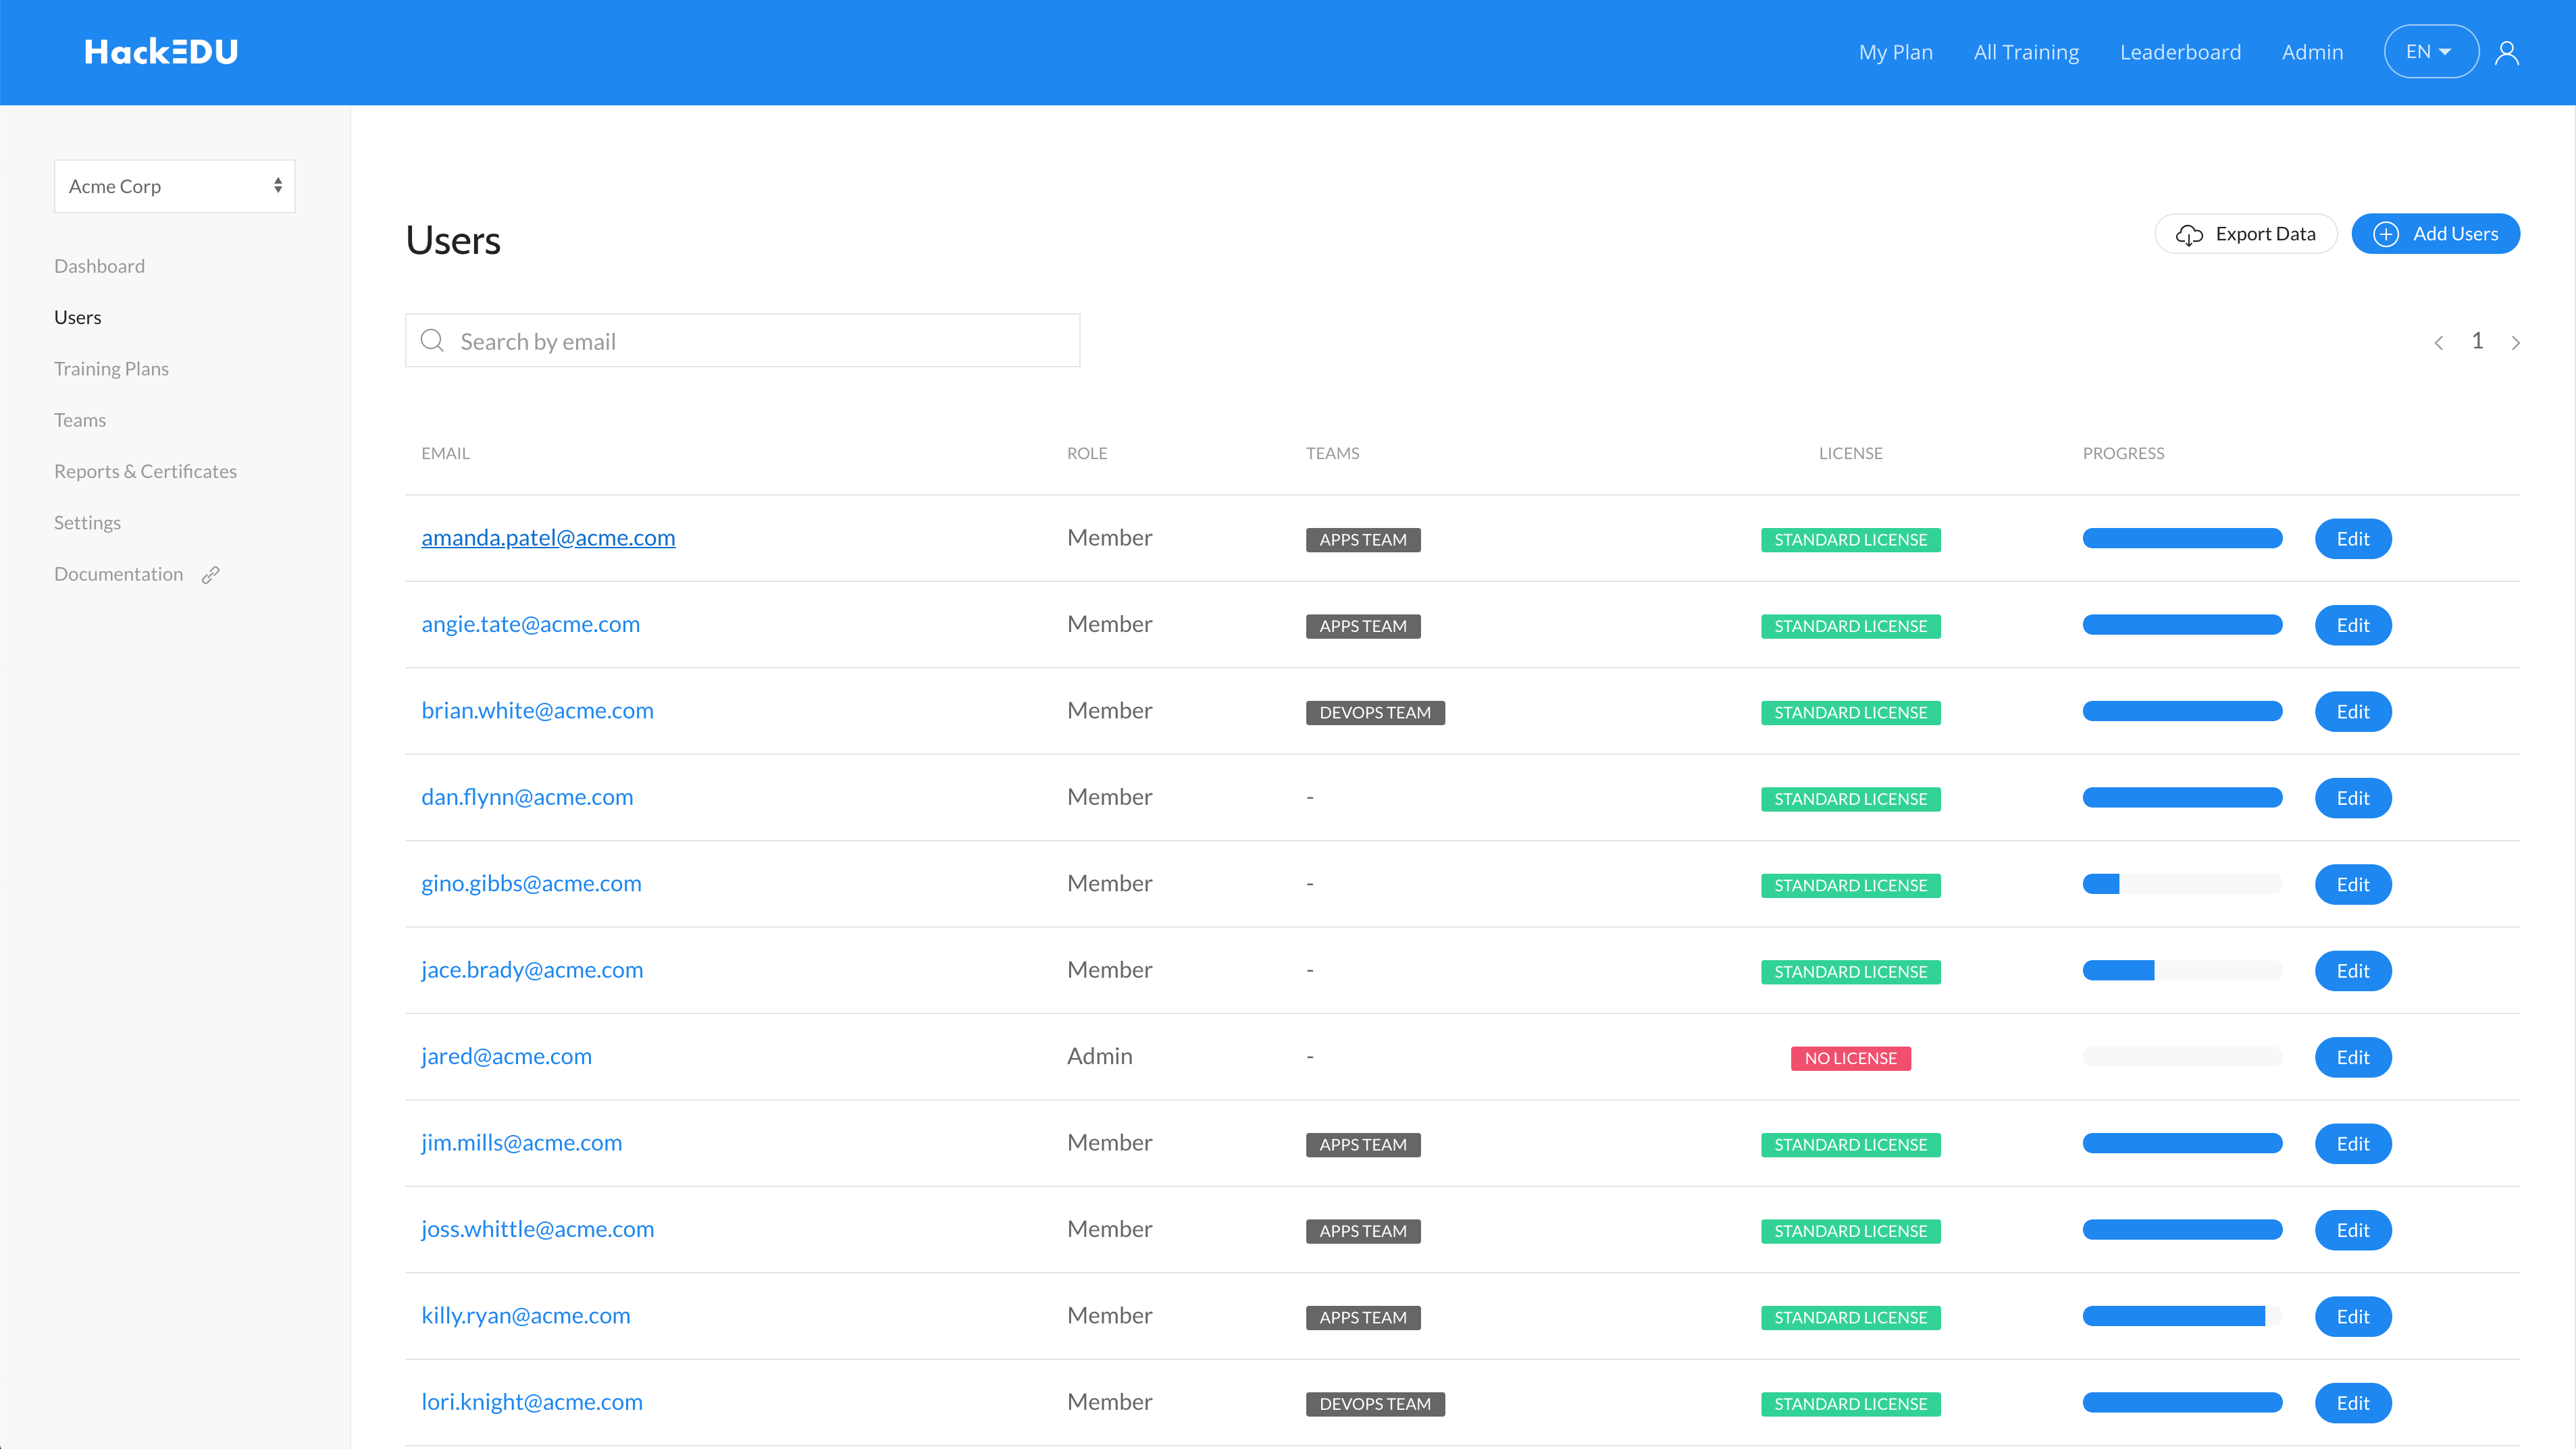Edit user lori.knight@acme.com
This screenshot has width=2576, height=1449.
[x=2353, y=1403]
